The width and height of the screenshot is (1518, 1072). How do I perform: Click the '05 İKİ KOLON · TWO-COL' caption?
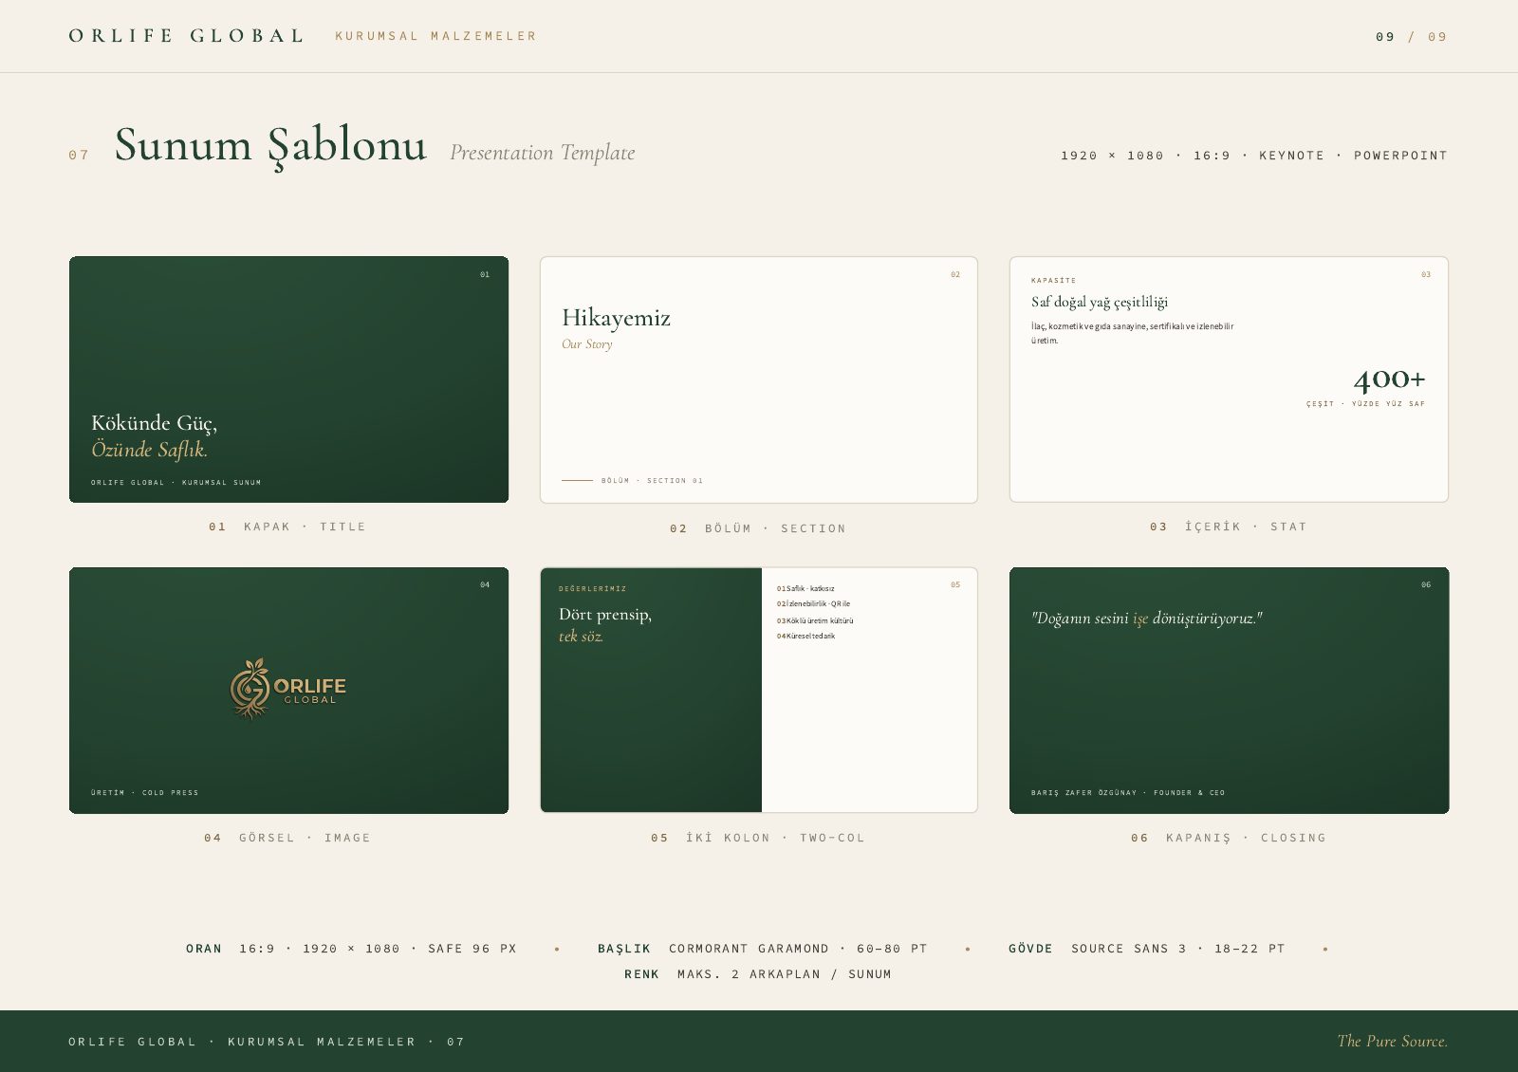[758, 838]
